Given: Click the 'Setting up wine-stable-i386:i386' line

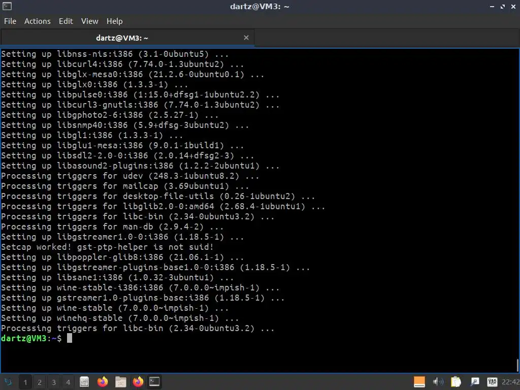Looking at the screenshot, I should pos(140,287).
